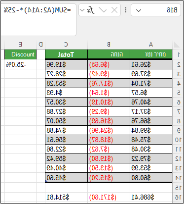Select cell with value $6.57
This screenshot has height=204, width=184.
pyautogui.click(x=151, y=93)
